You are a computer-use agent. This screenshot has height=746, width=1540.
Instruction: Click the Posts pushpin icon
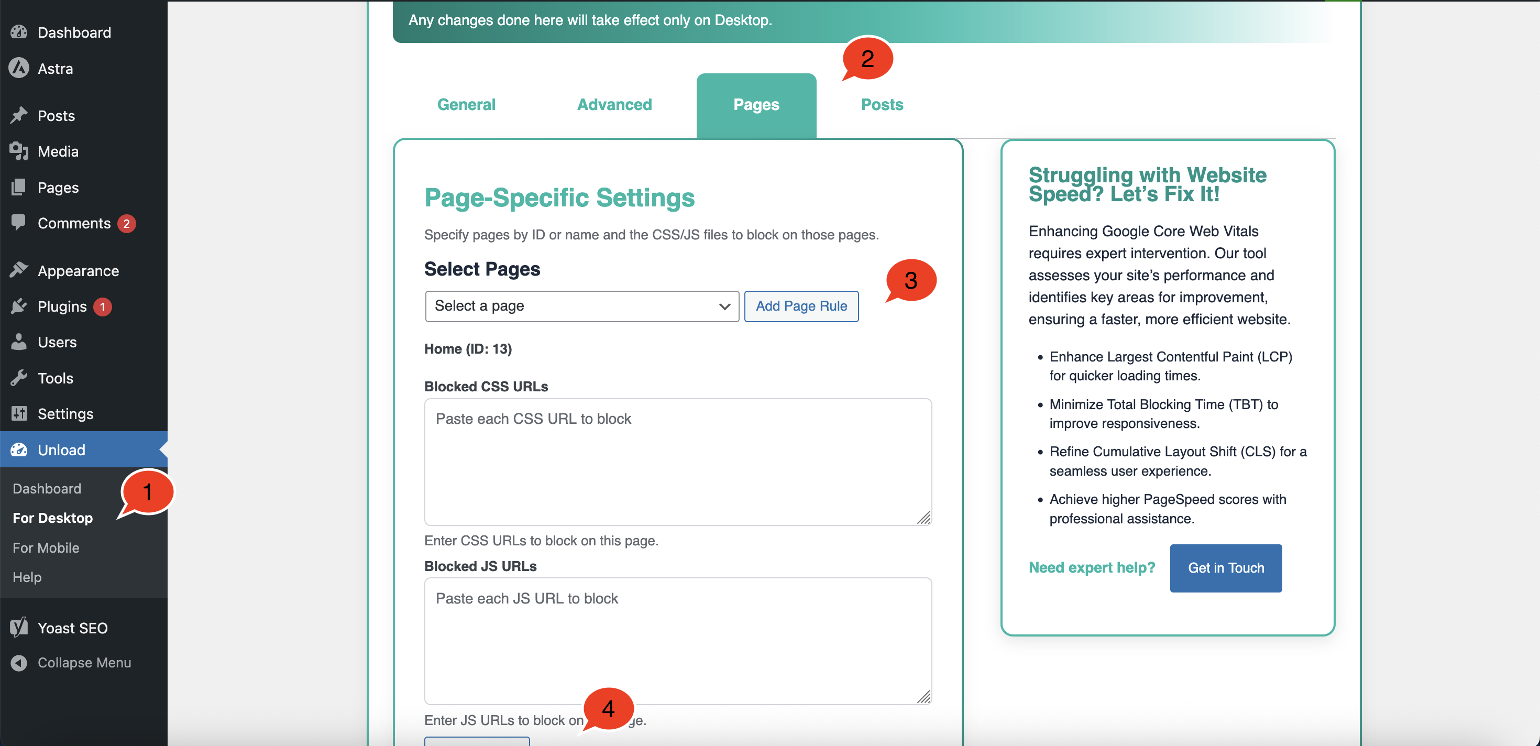18,115
